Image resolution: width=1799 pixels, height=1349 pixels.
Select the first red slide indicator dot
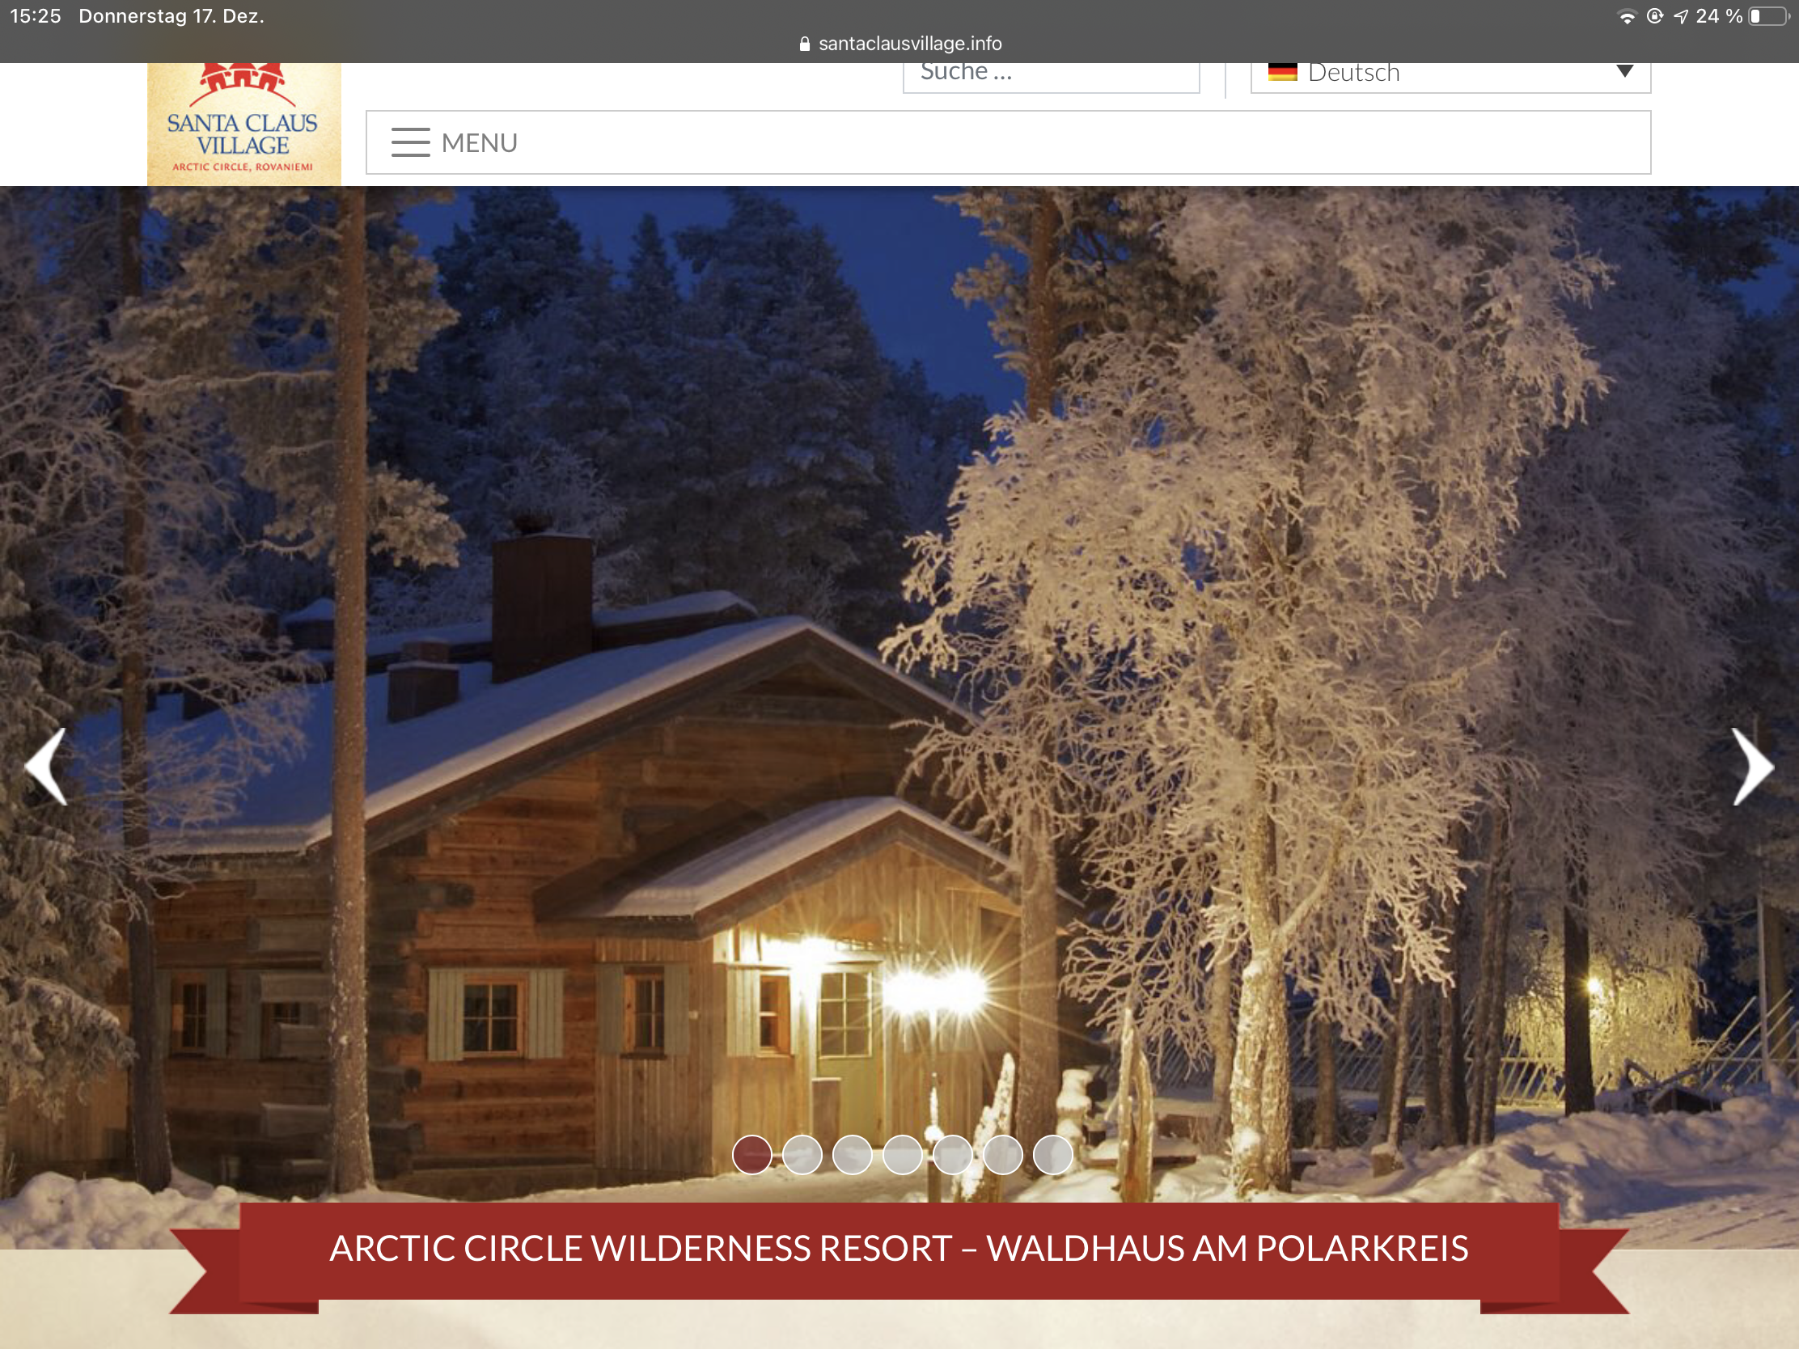click(x=751, y=1155)
